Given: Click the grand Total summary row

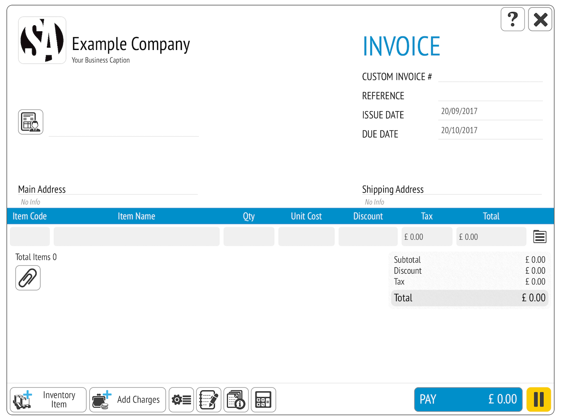Looking at the screenshot, I should coord(469,298).
